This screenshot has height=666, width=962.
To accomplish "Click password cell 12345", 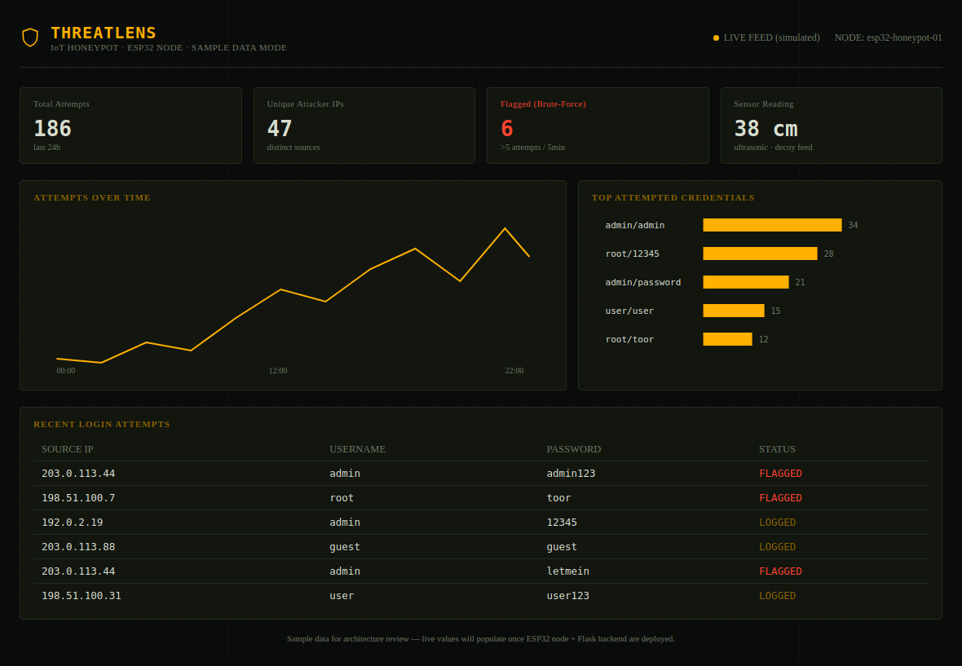I will point(562,523).
